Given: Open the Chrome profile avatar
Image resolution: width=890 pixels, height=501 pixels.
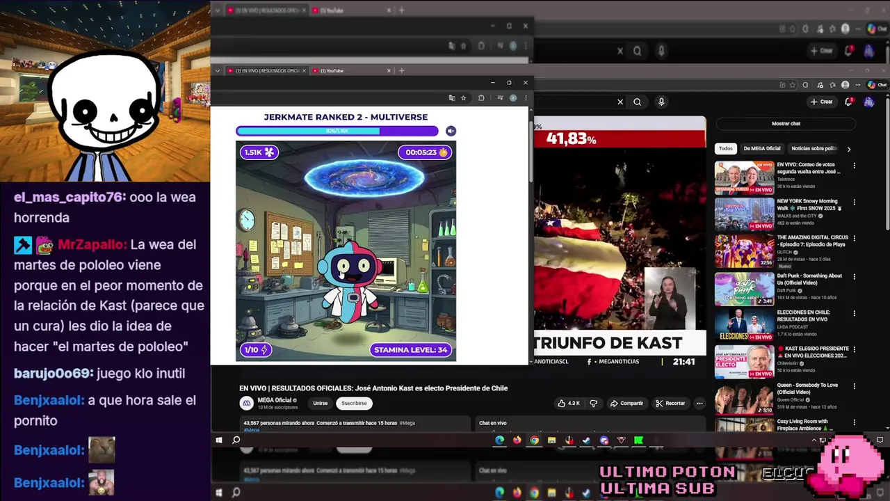Looking at the screenshot, I should coord(513,98).
